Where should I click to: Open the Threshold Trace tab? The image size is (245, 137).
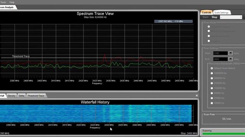(36, 96)
